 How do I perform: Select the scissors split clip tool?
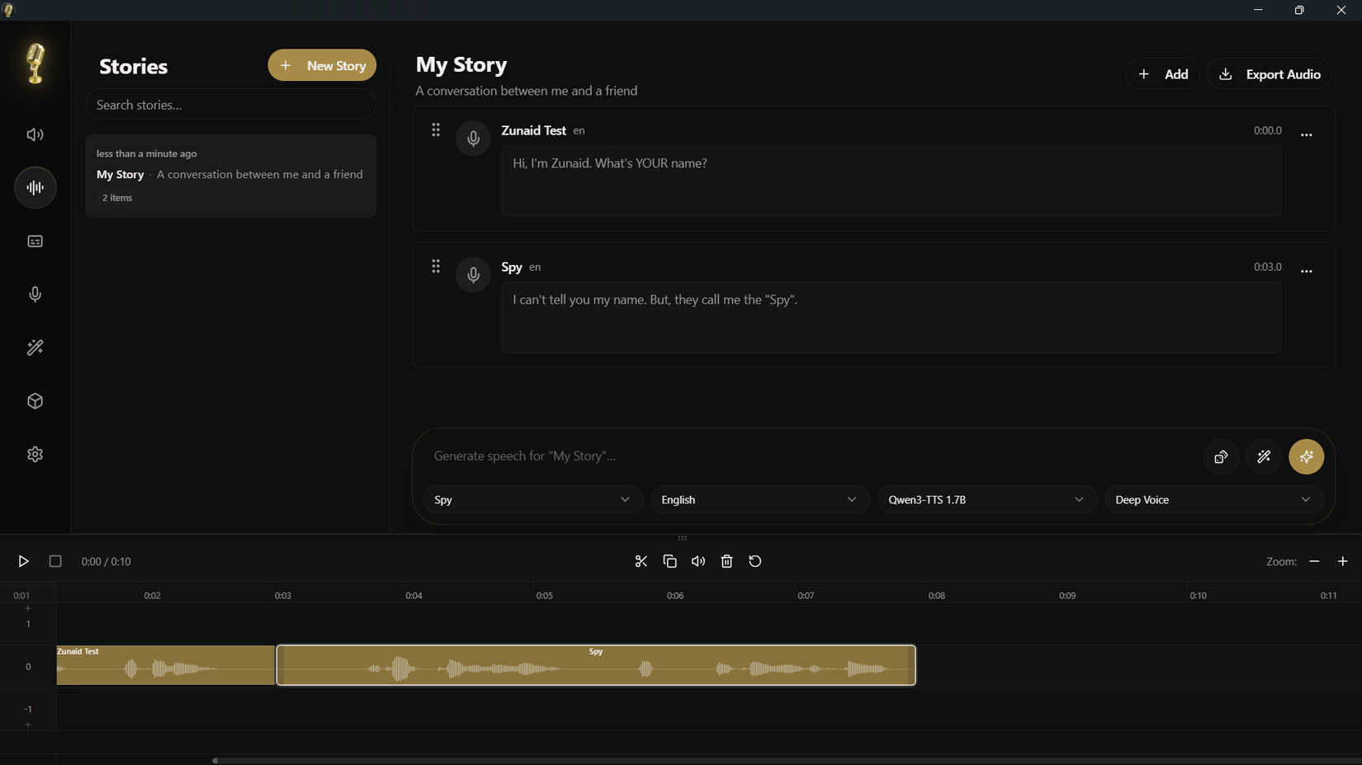coord(641,561)
